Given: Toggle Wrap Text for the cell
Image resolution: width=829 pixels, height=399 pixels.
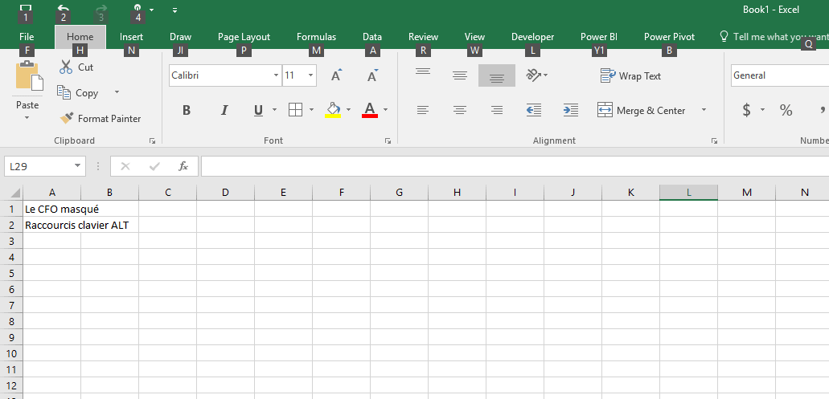Looking at the screenshot, I should (x=631, y=75).
